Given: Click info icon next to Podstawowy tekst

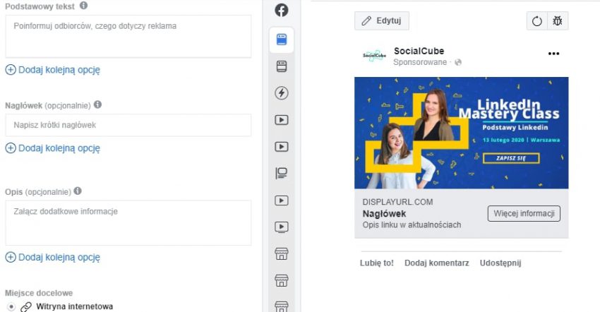Looking at the screenshot, I should (x=84, y=6).
